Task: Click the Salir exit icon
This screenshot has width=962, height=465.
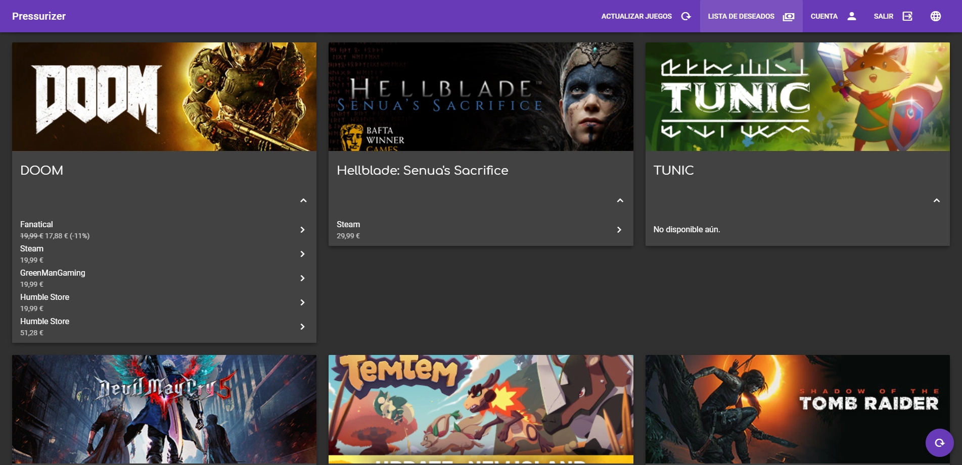Action: [x=907, y=16]
